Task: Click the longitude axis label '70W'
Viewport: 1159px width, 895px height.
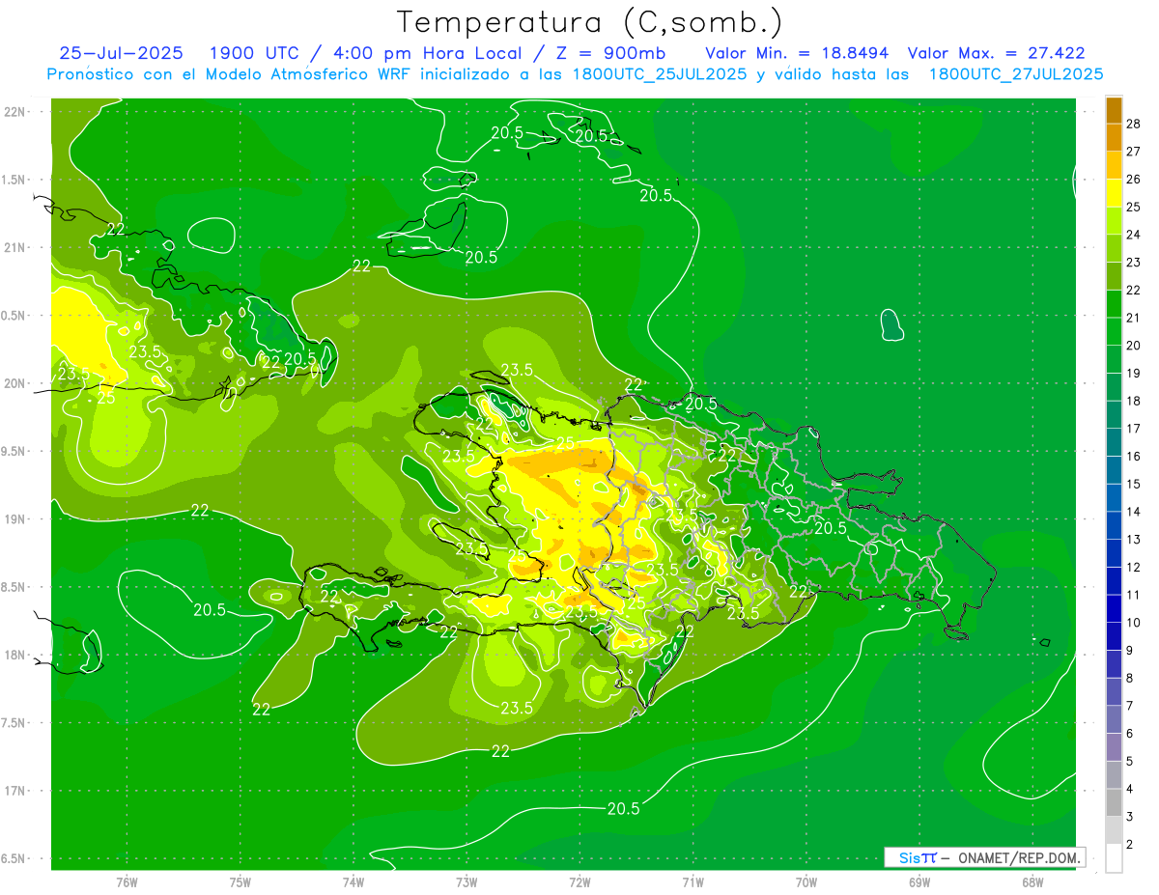Action: point(806,882)
